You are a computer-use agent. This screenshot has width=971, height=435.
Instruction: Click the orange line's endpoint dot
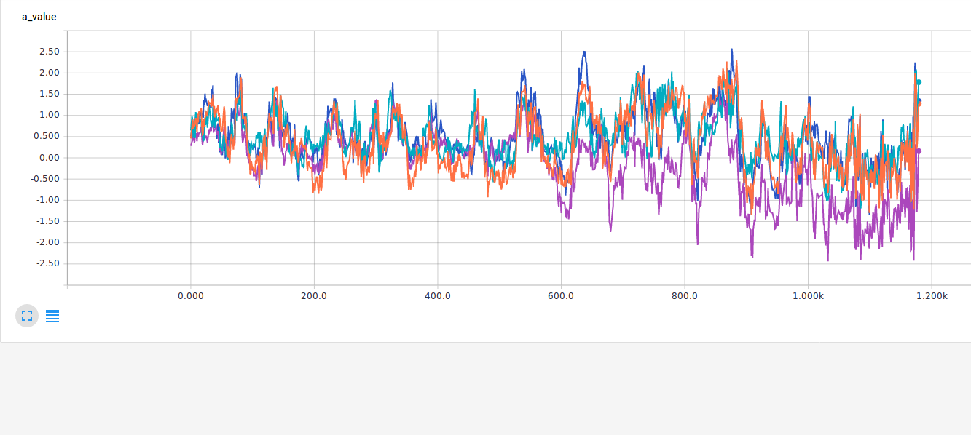tap(919, 103)
